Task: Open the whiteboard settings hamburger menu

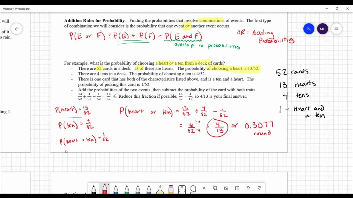Action: point(336,29)
